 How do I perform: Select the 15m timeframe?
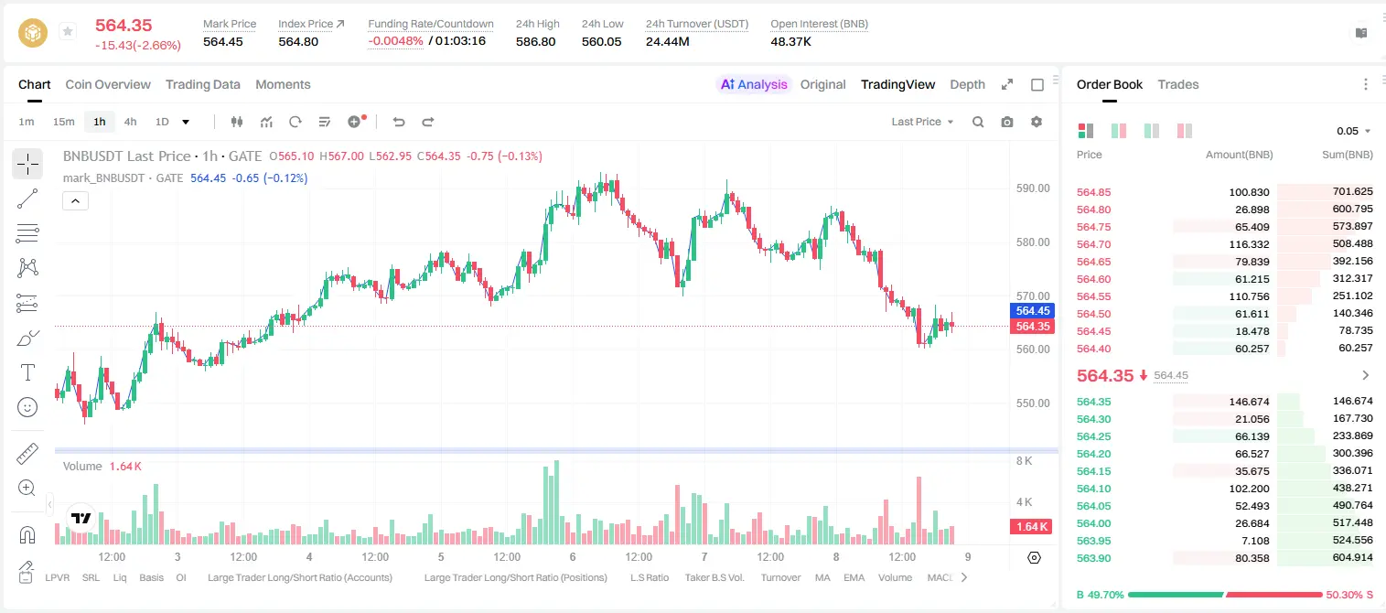63,122
